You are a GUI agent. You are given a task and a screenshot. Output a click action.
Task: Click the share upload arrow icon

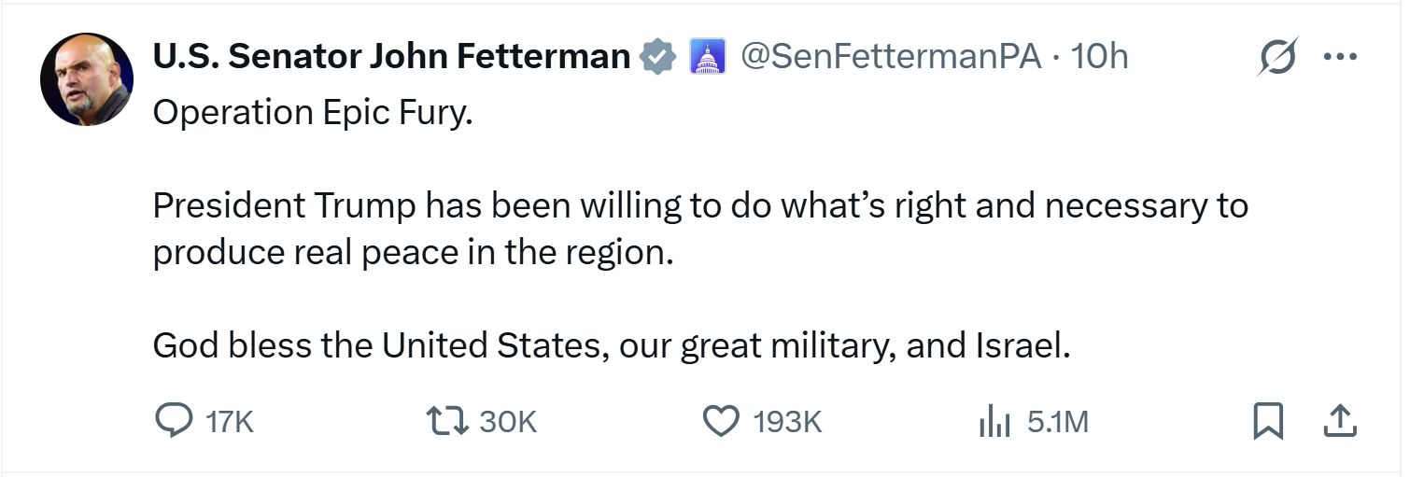pyautogui.click(x=1339, y=422)
